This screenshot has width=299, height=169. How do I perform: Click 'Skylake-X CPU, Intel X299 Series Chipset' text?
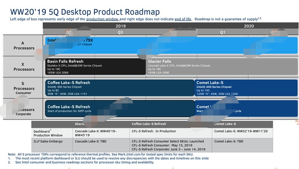pyautogui.click(x=75, y=66)
